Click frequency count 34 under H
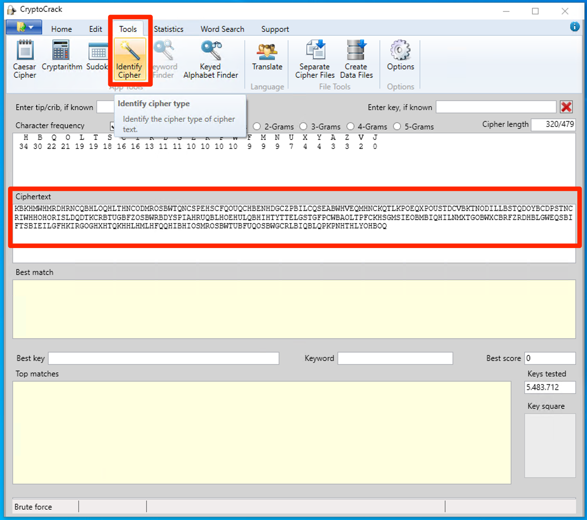The width and height of the screenshot is (587, 520). 24,146
